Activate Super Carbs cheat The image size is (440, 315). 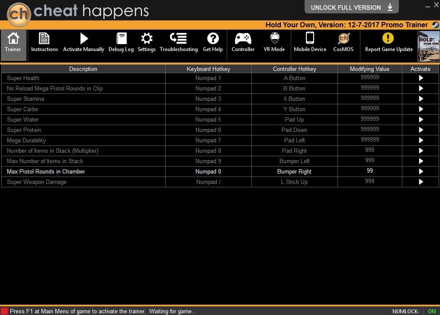[x=421, y=109]
